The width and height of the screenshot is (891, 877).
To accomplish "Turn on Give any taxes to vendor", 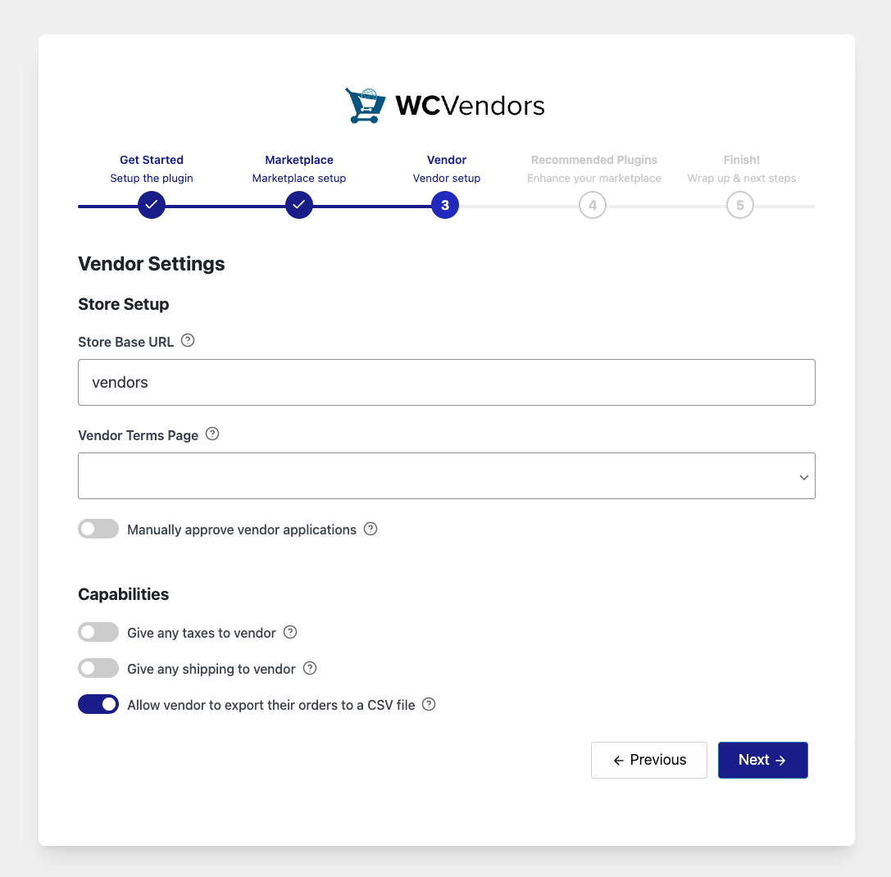I will (98, 633).
